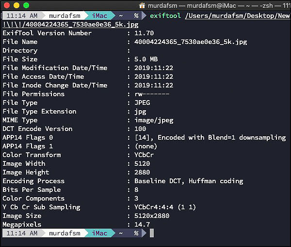Click the MIME Type value image/jpeg

[154, 120]
